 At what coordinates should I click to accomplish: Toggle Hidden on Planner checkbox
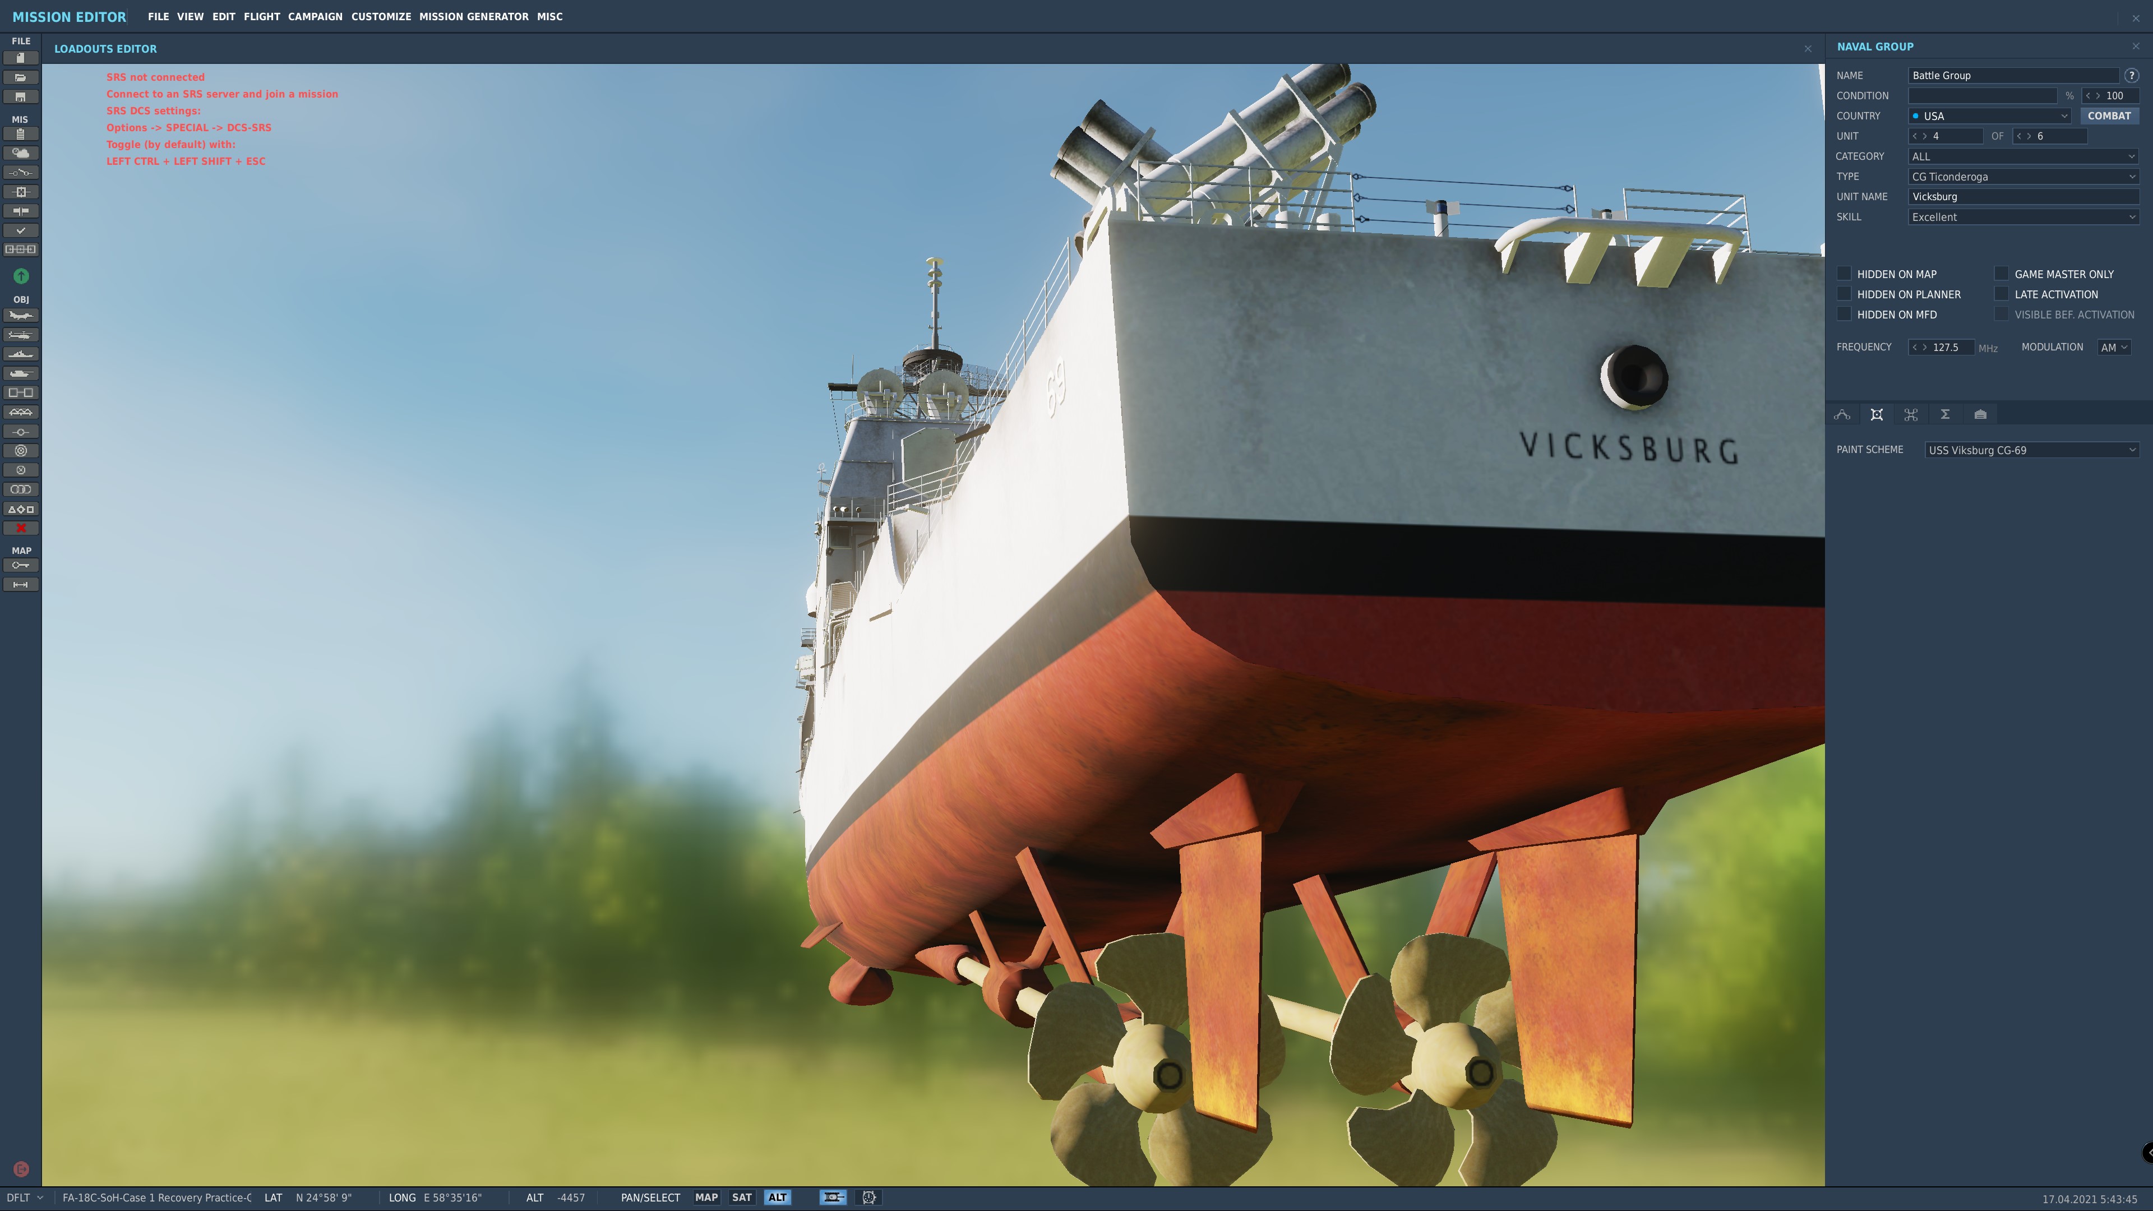pos(1844,294)
